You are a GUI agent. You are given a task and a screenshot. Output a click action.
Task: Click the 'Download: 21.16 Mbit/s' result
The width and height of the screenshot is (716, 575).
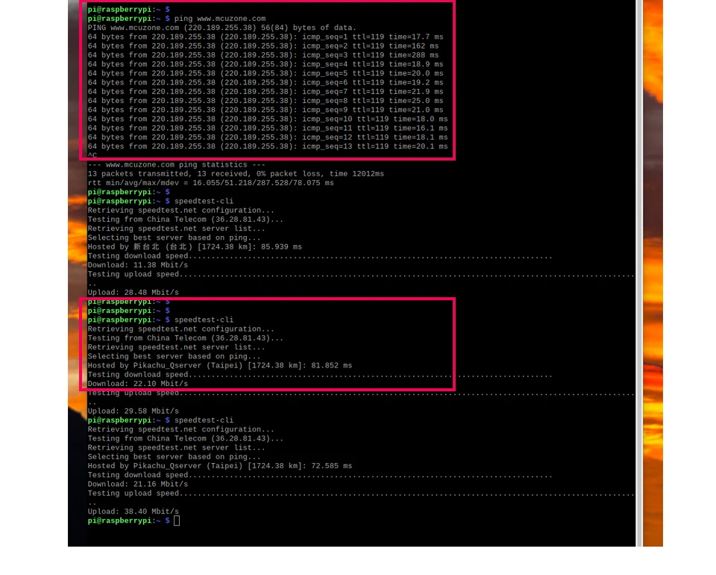point(137,484)
